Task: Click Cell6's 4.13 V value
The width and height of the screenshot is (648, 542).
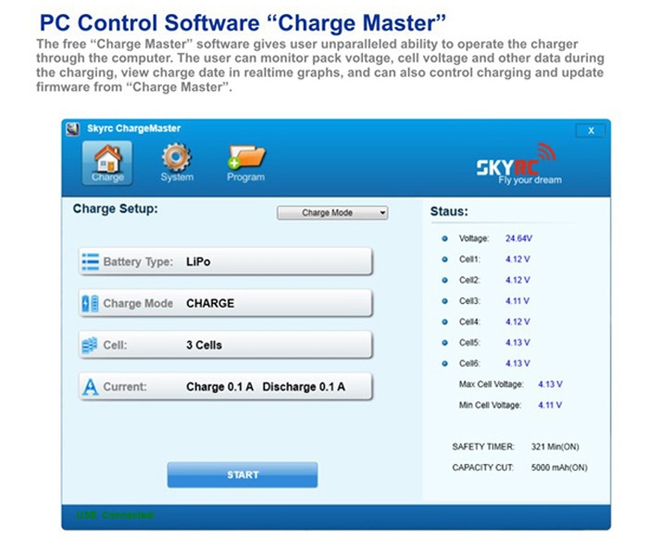Action: click(517, 363)
